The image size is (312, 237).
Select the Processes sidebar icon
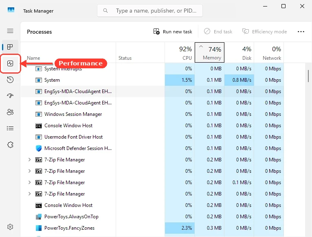10,47
